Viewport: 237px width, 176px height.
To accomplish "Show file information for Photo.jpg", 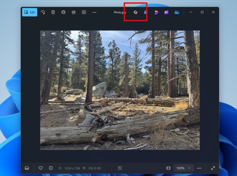I will coord(51,168).
